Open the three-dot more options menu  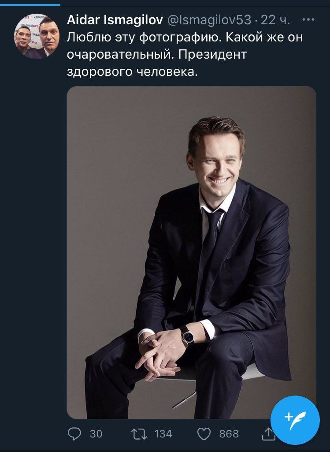(x=308, y=19)
